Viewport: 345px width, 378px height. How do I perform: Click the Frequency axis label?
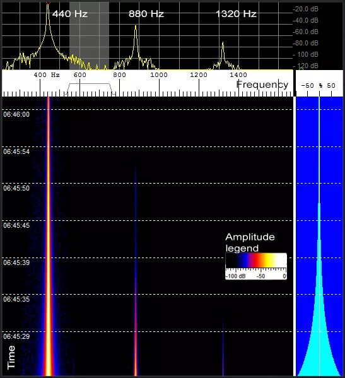(x=262, y=85)
